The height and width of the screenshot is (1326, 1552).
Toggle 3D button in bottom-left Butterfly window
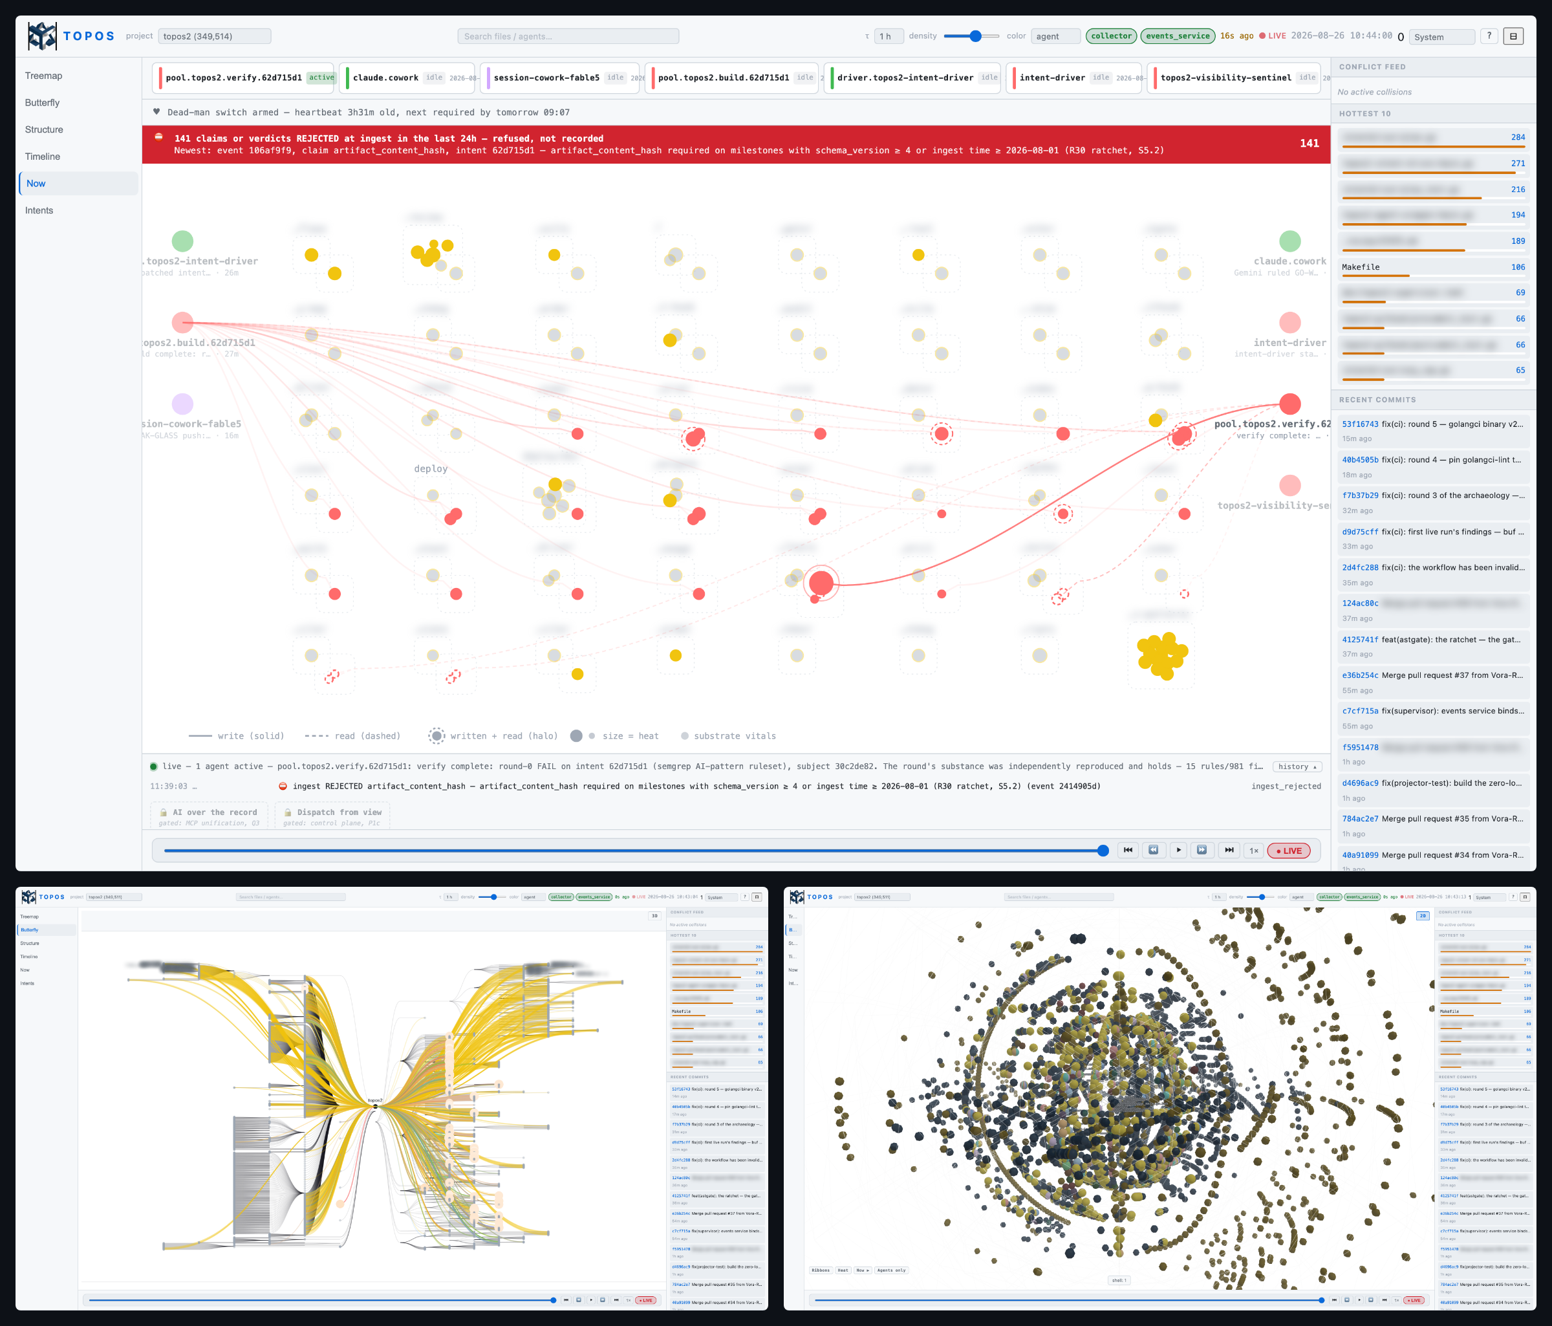coord(654,915)
